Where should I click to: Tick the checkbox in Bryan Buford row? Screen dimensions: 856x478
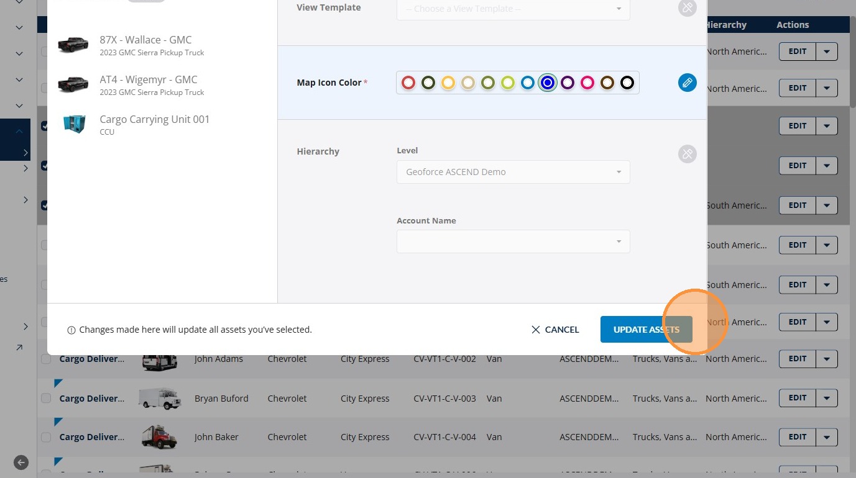click(46, 399)
